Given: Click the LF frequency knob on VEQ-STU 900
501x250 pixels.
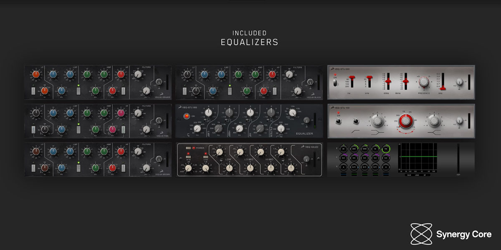Looking at the screenshot, I should pyautogui.click(x=197, y=128).
